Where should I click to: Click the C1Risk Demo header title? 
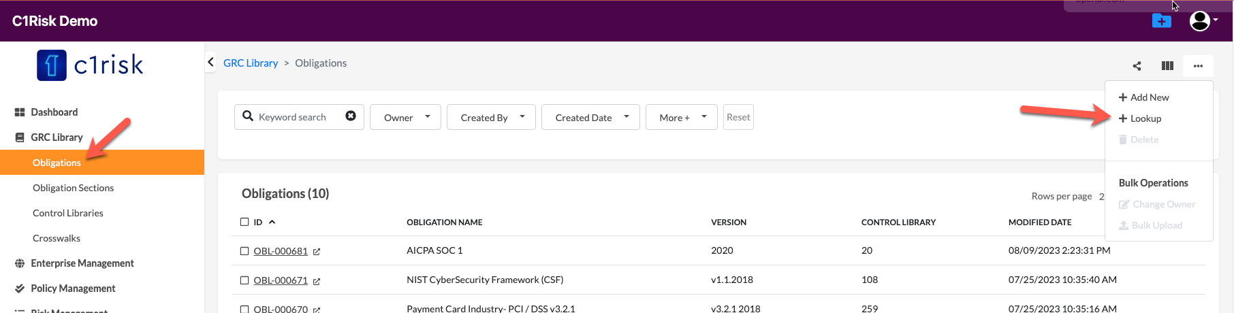54,21
